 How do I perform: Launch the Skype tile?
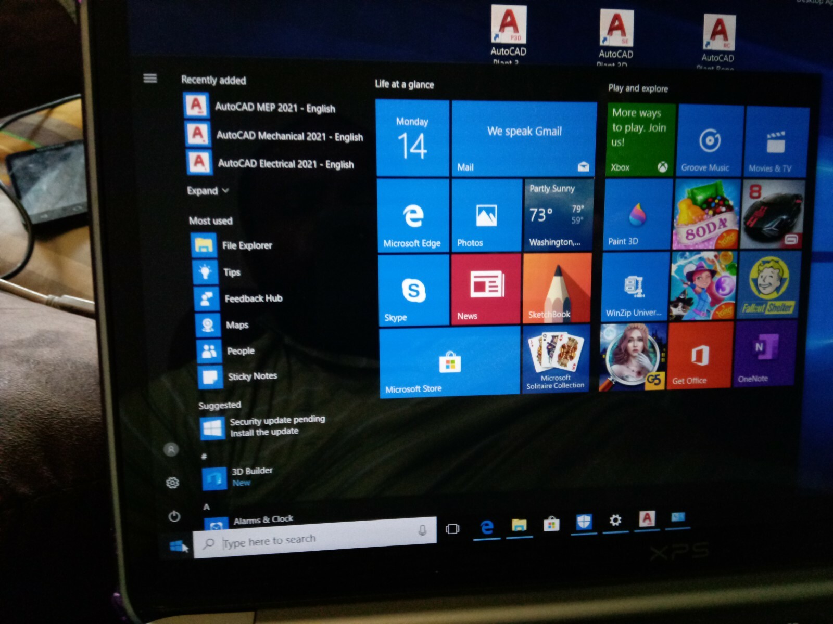coord(414,290)
